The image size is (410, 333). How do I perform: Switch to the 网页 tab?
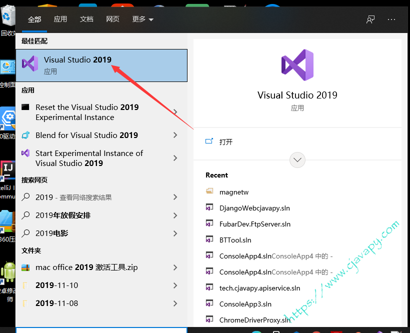pos(112,19)
